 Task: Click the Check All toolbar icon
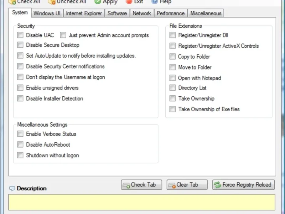click(x=12, y=2)
